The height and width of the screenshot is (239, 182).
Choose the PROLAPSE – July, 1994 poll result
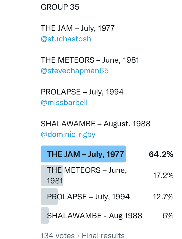pos(88,197)
